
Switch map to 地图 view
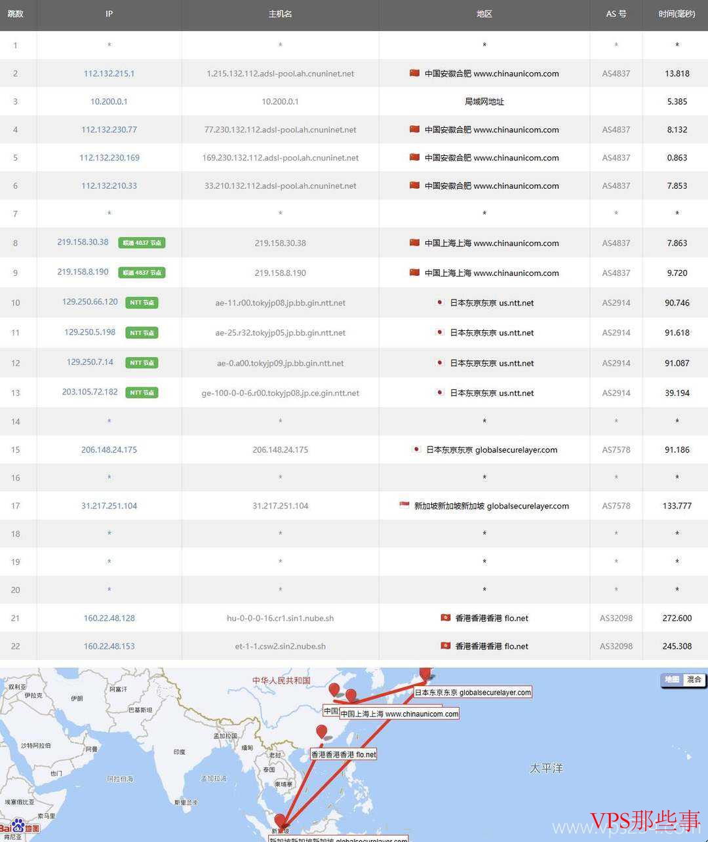[672, 680]
